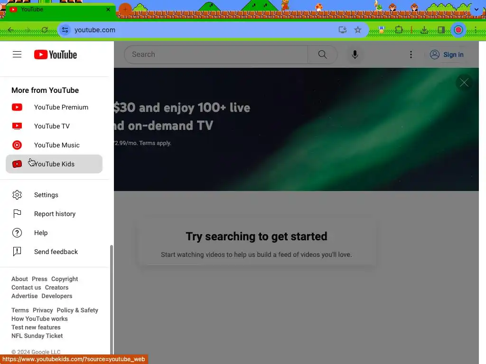The height and width of the screenshot is (364, 486).
Task: Open the tab search chevron dropdown
Action: click(x=477, y=9)
